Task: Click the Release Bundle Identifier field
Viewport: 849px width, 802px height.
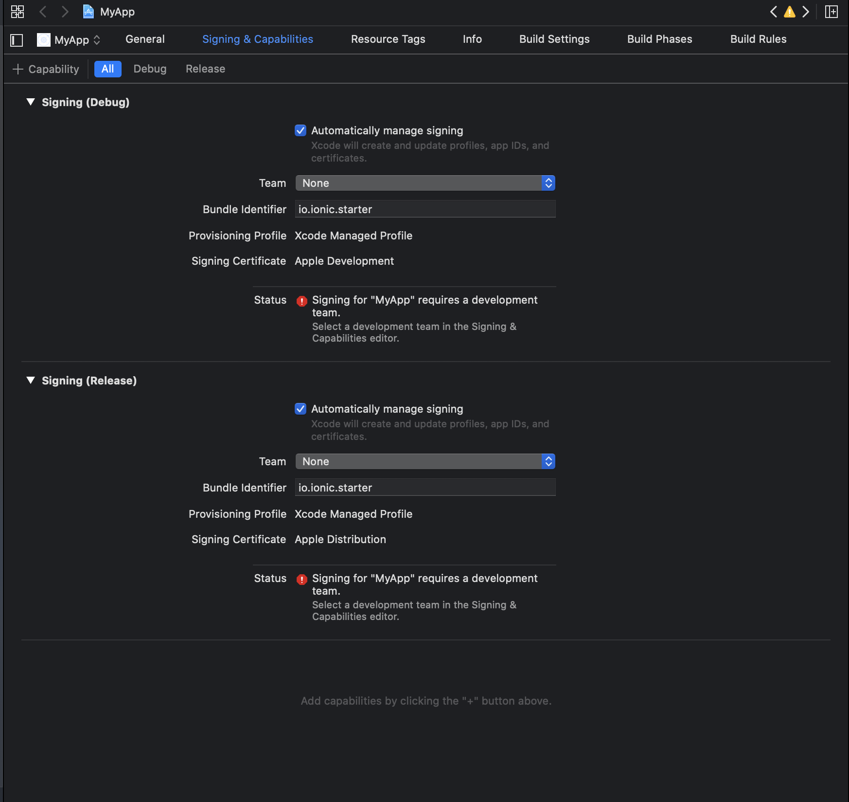Action: (x=425, y=488)
